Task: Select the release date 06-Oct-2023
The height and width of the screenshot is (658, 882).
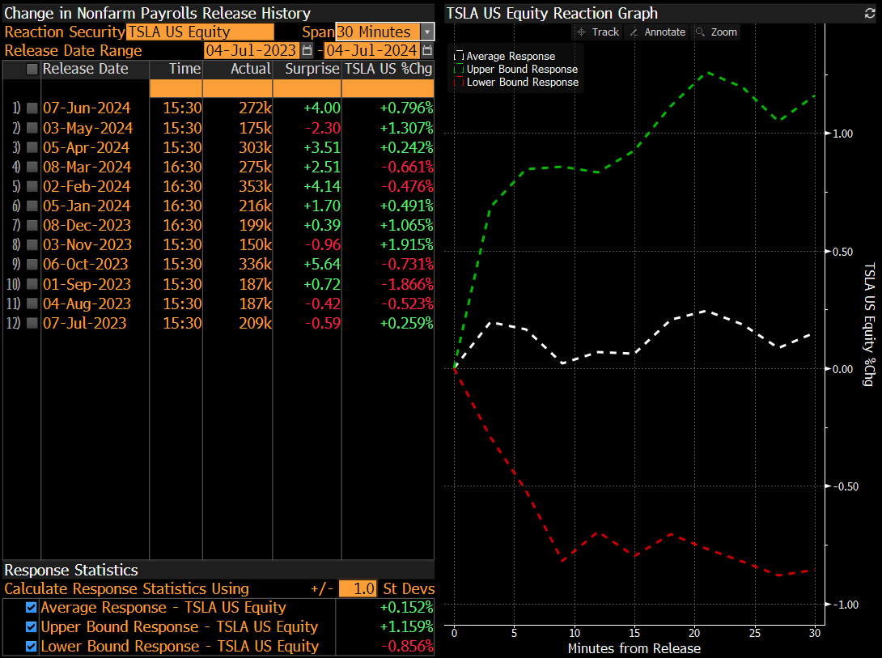Action: pos(86,265)
